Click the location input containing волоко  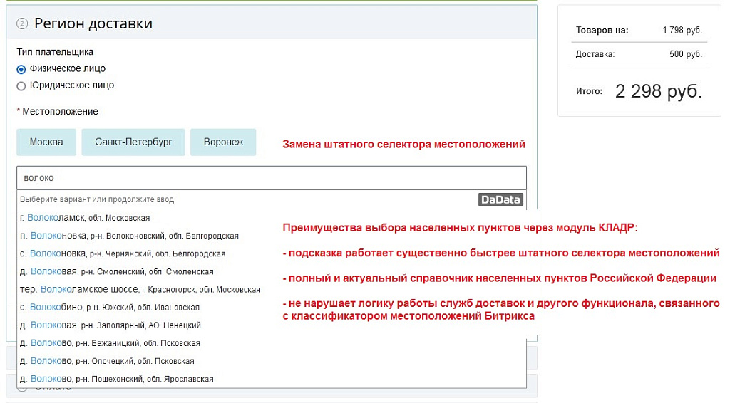[271, 177]
